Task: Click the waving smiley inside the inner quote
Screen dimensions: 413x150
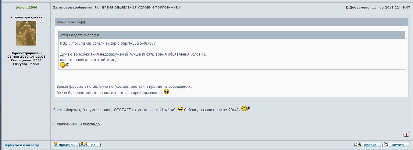Action: tap(64, 65)
